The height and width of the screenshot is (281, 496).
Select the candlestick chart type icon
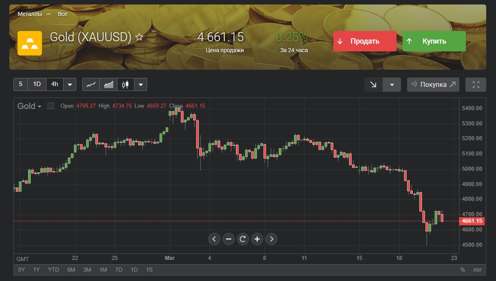click(x=126, y=84)
